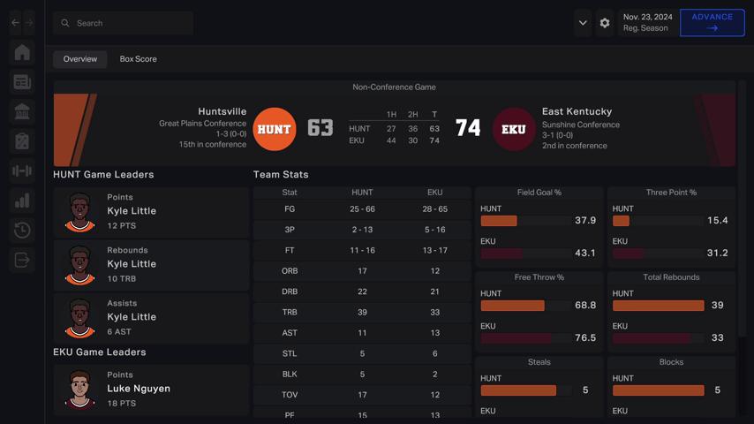The width and height of the screenshot is (754, 424).
Task: Go forward with the right arrow
Action: coord(29,23)
